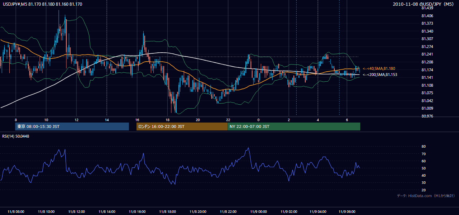
Task: Click the ロンドン 16:00-22:00 JST session bar
Action: coord(182,126)
